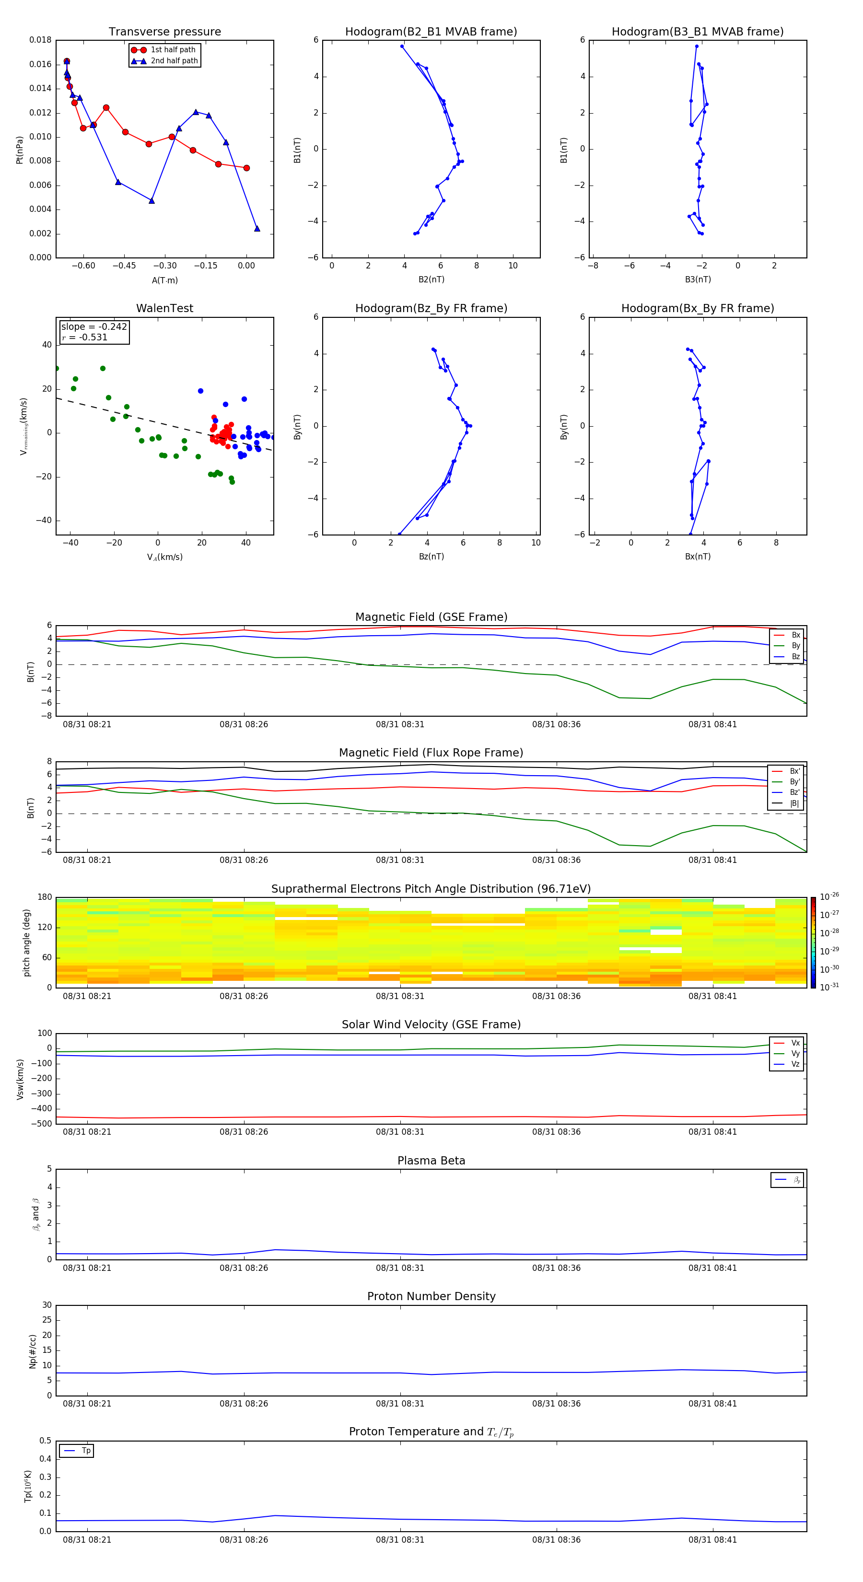This screenshot has height=1582, width=863.
Task: Click the 'Np(#/cc)' axis label
Action: 33,1351
